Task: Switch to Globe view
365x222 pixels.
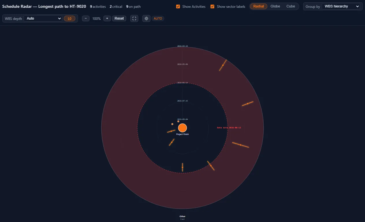Action: coord(275,6)
